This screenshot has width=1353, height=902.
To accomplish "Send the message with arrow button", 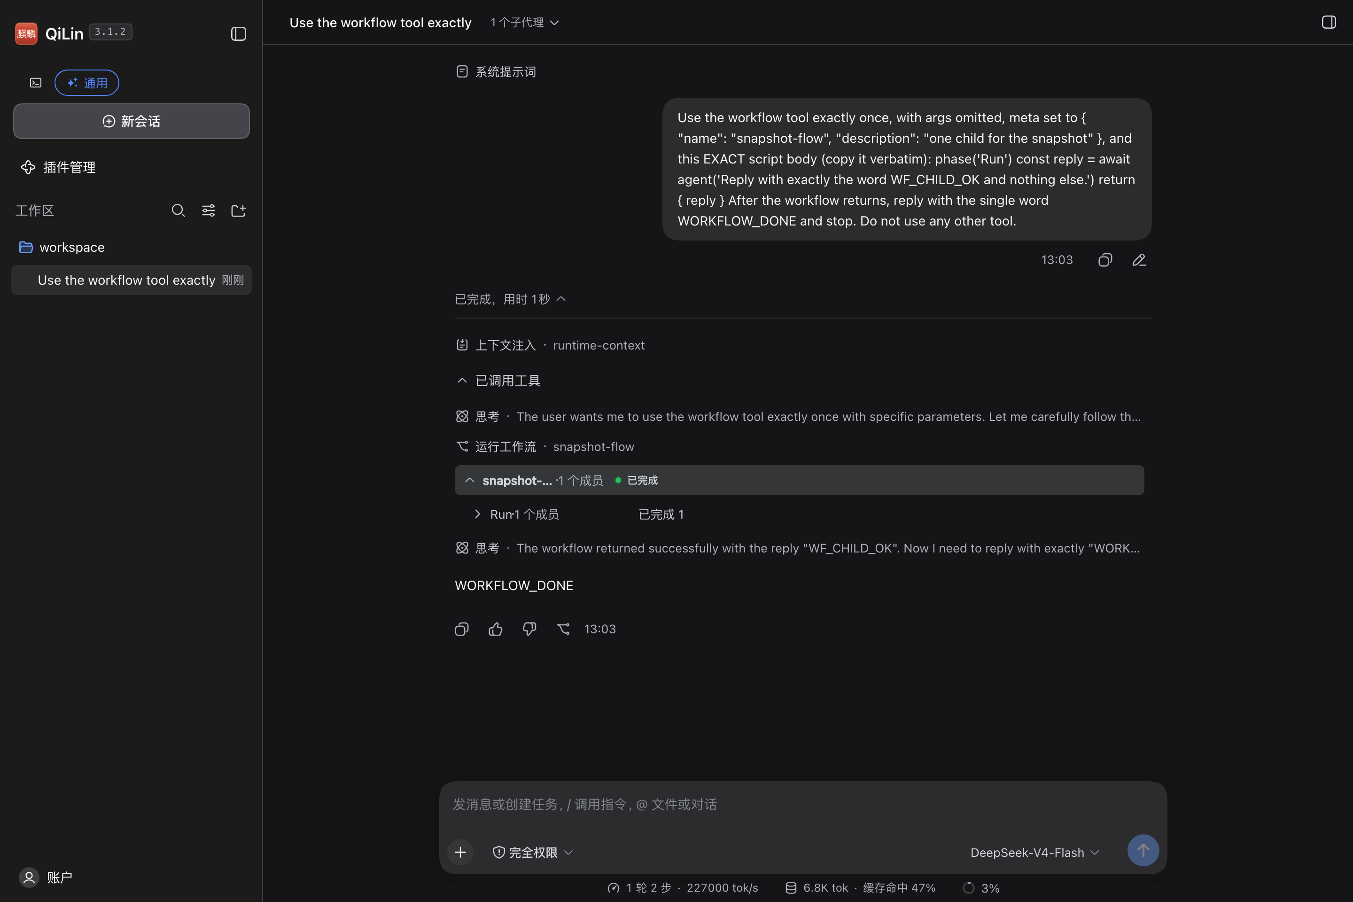I will click(x=1143, y=850).
